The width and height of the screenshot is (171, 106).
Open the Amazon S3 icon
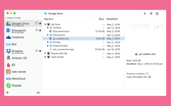8,58
